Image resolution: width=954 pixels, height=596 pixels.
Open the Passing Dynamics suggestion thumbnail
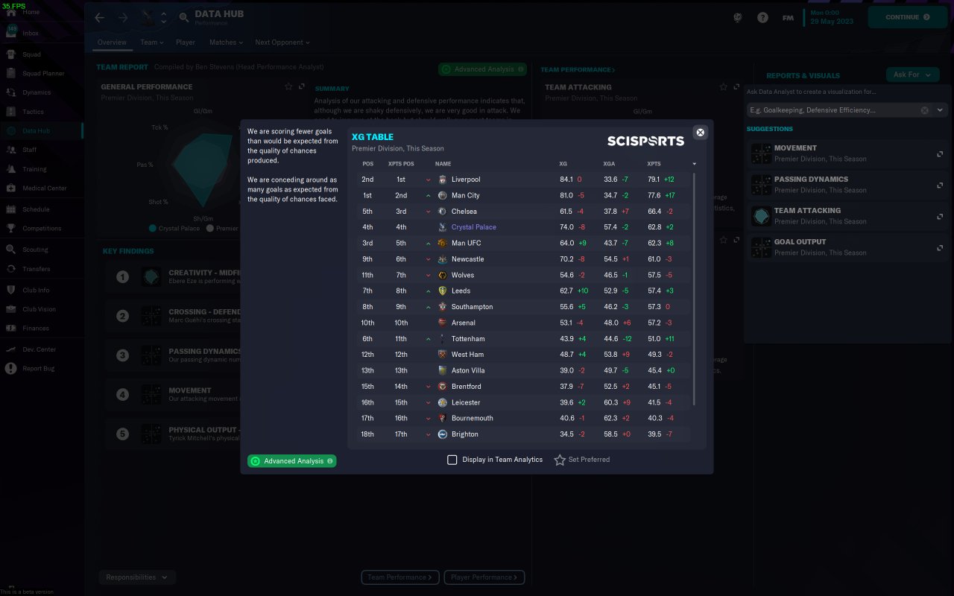(x=761, y=184)
